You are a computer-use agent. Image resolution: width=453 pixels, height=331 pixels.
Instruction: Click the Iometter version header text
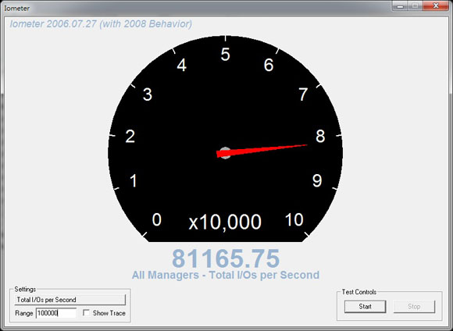point(101,23)
